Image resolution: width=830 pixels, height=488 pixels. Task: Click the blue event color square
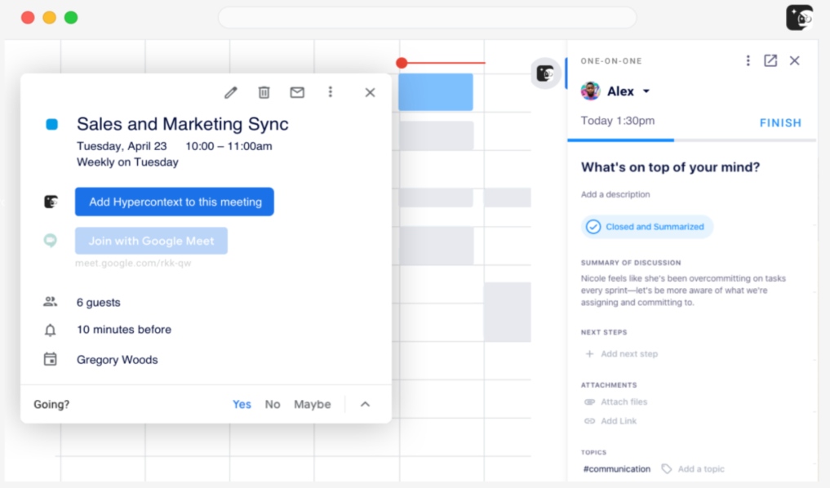click(52, 124)
